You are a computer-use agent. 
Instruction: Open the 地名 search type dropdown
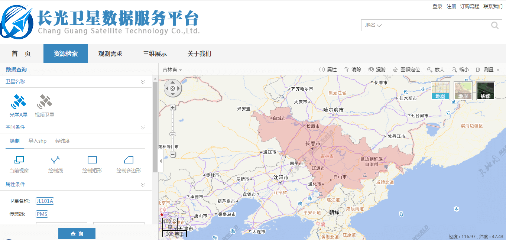click(x=373, y=25)
